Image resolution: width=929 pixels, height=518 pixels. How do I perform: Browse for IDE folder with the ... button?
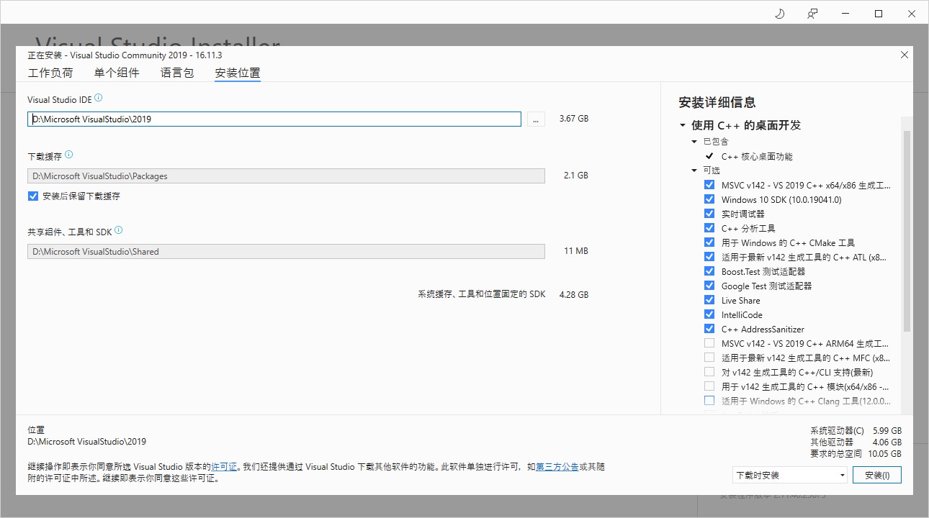(536, 119)
